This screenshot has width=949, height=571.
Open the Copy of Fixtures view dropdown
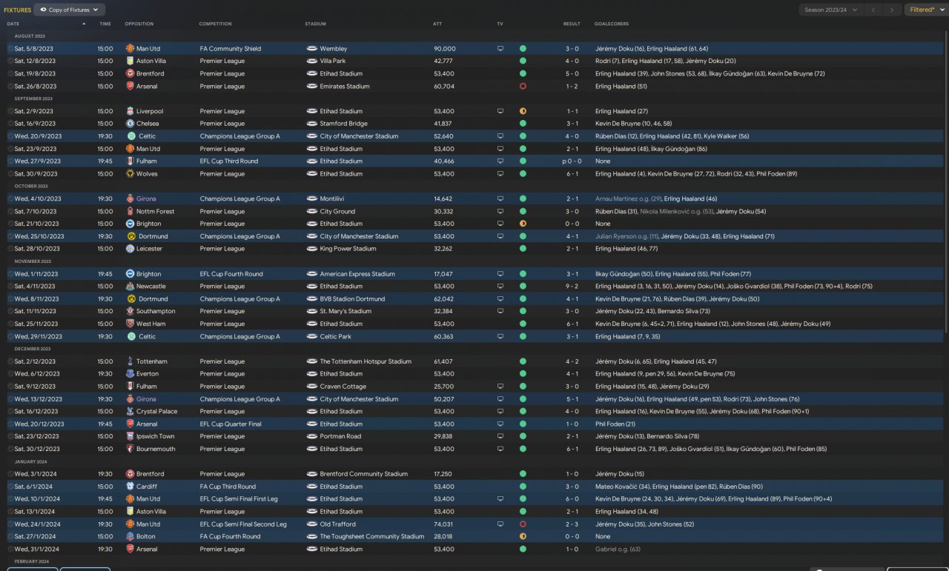coord(70,10)
